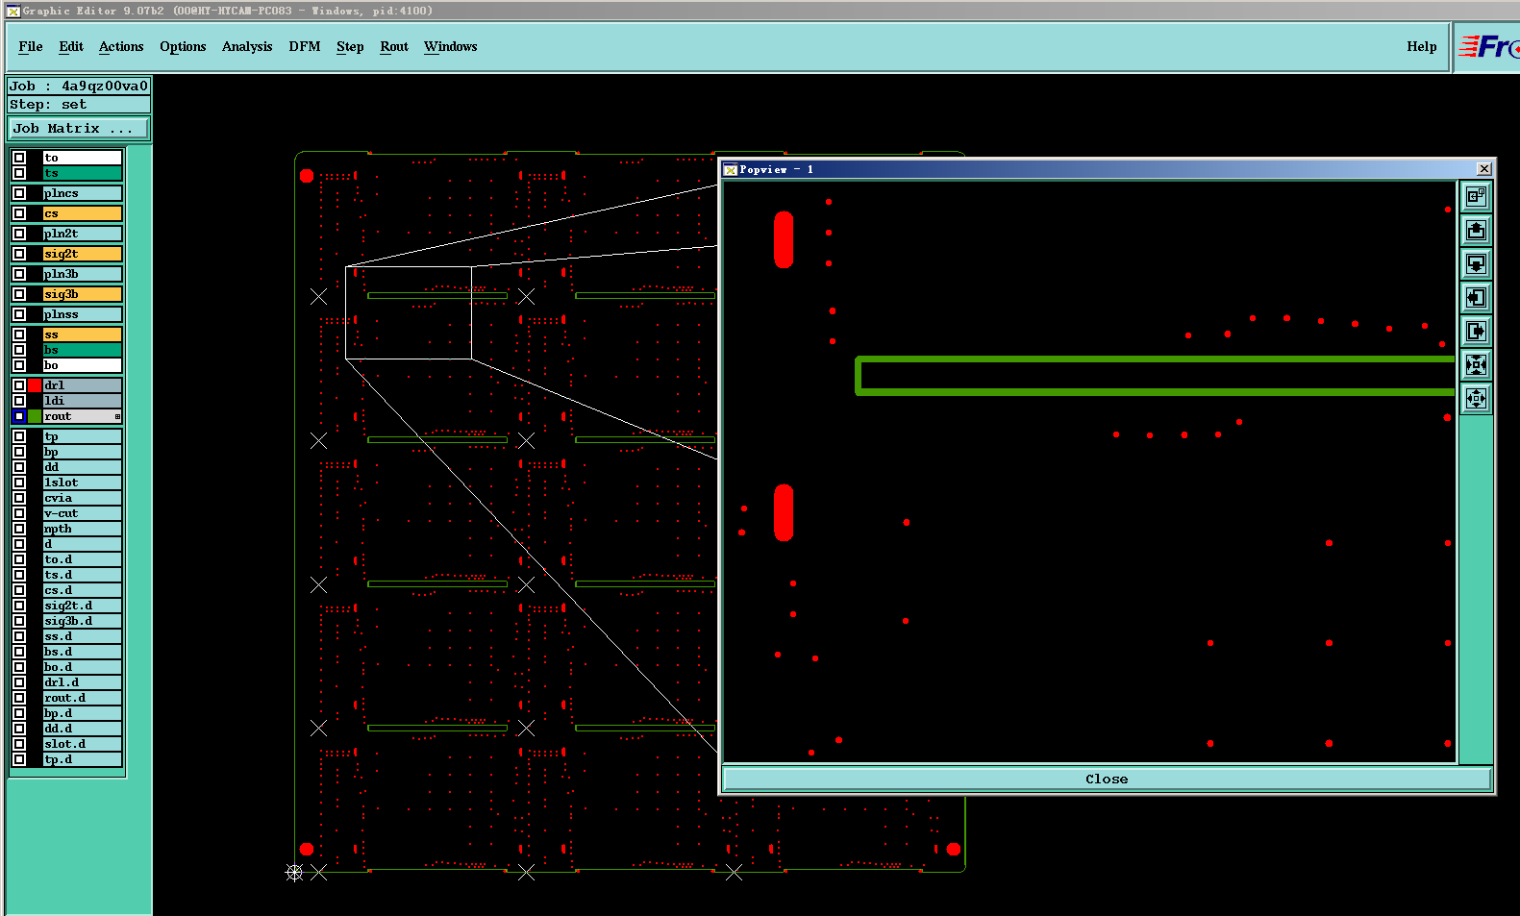Click the Popview zoom-out (arrows outward) icon
Screen dimensions: 1520x916
(1476, 398)
